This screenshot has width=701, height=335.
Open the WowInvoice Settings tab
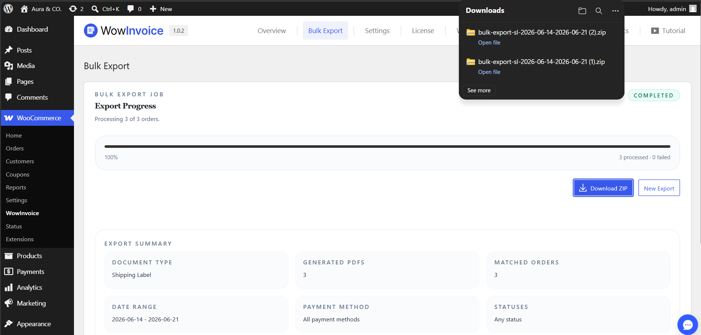tap(377, 31)
